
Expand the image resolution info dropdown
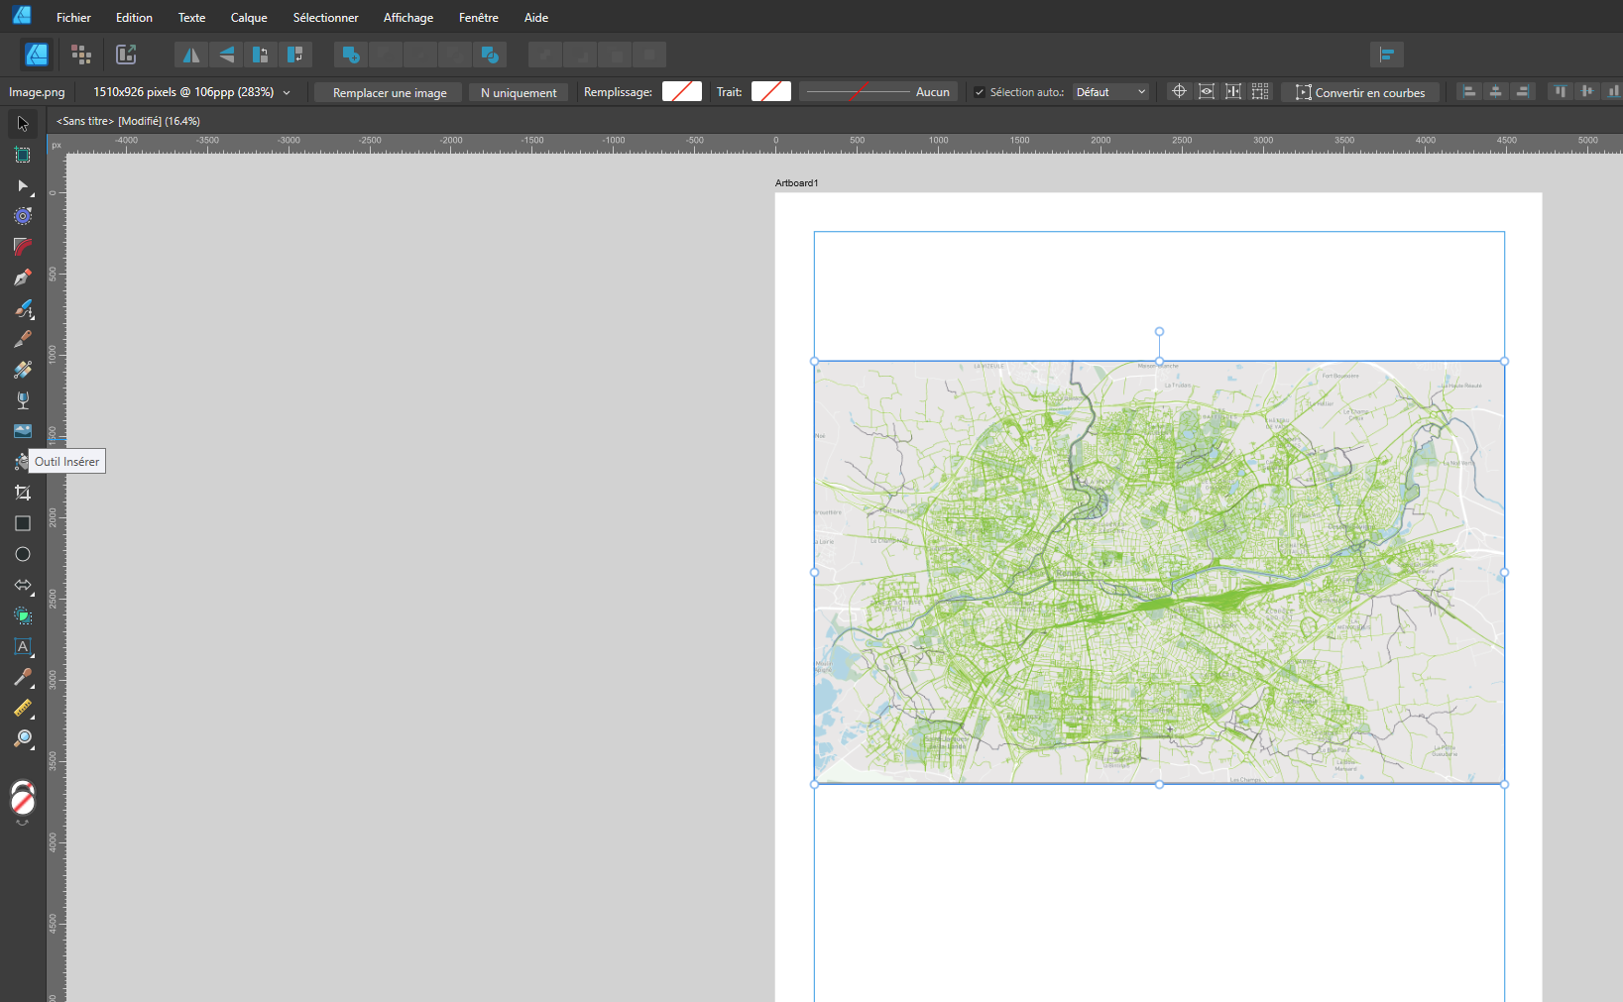tap(287, 92)
